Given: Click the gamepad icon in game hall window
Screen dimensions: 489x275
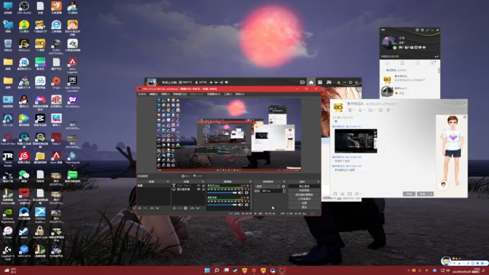Looking at the screenshot, I should (x=329, y=82).
